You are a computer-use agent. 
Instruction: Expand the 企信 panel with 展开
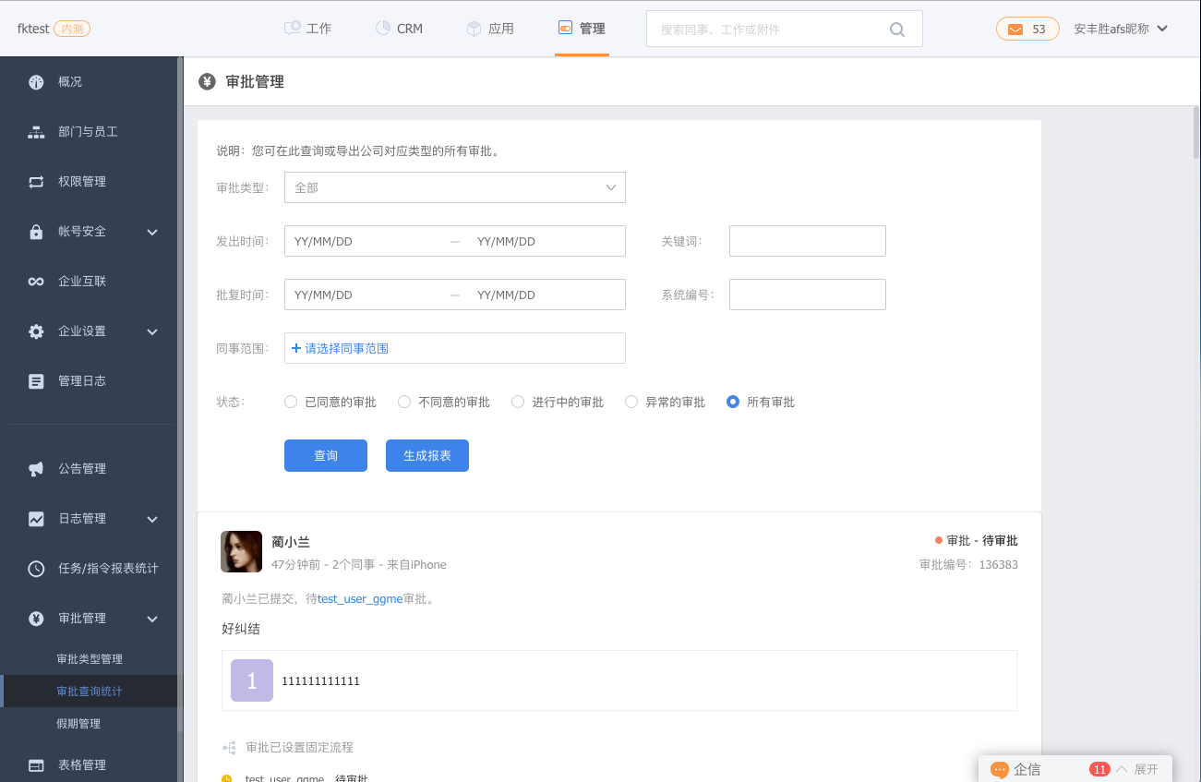point(1147,769)
